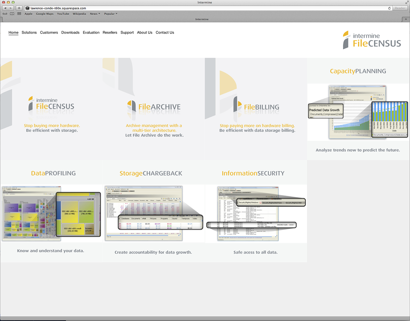Select 'Safe acess to all data.' caption

click(x=255, y=252)
